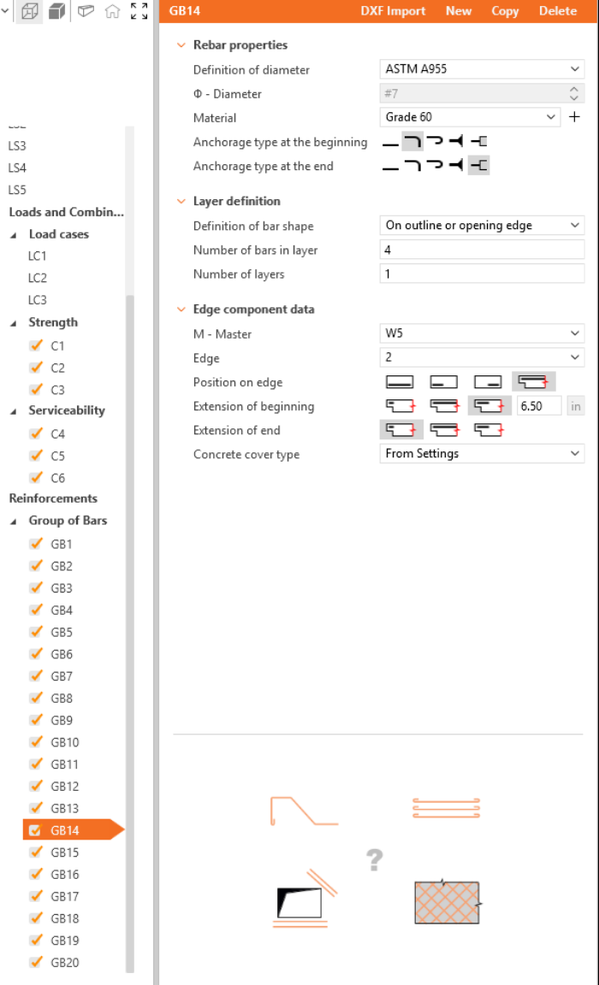Image resolution: width=599 pixels, height=985 pixels.
Task: Click the Number of bars in layer field
Action: click(482, 250)
